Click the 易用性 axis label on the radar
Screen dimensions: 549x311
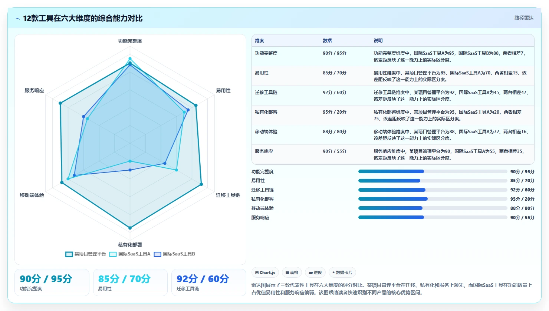pyautogui.click(x=223, y=91)
